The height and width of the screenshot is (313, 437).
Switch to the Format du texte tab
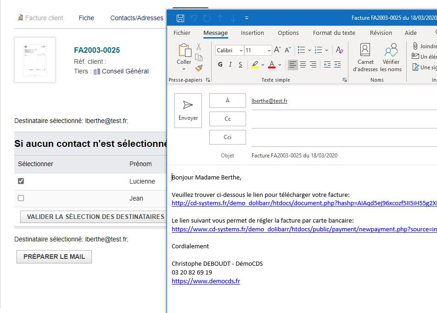[334, 33]
